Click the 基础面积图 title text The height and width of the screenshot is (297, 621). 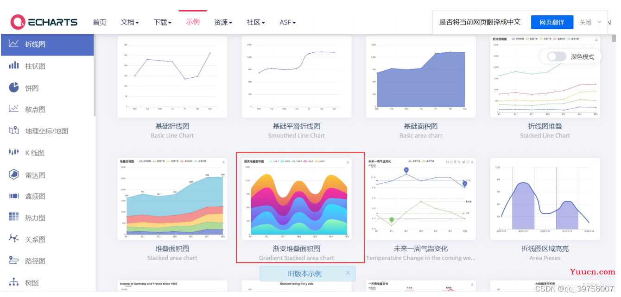pyautogui.click(x=421, y=126)
